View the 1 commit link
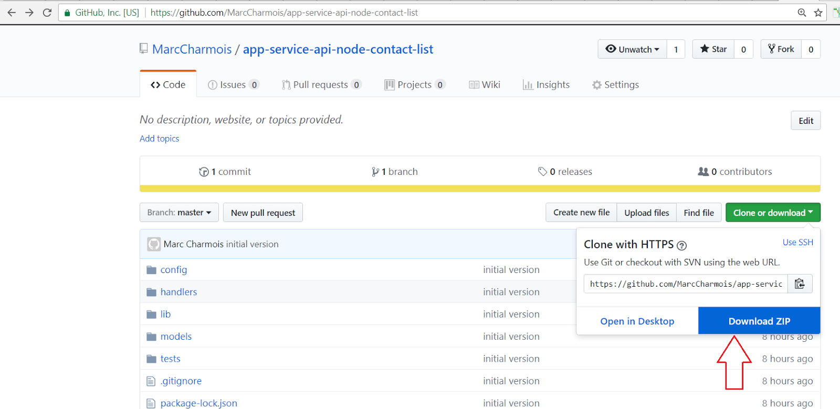 pyautogui.click(x=225, y=172)
